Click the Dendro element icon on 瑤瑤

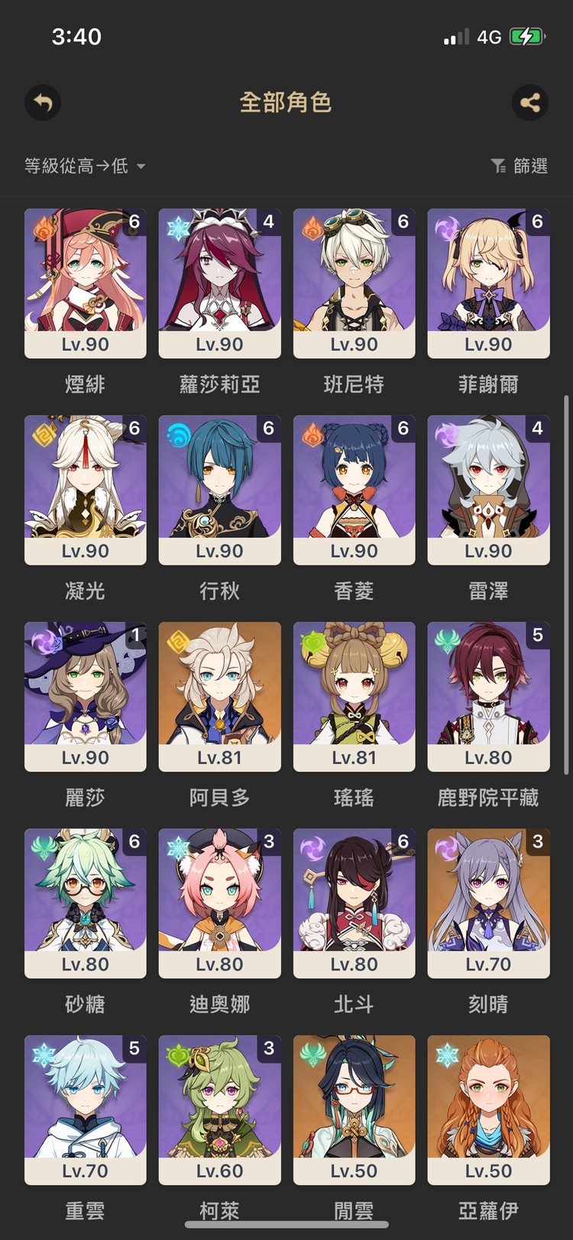(x=312, y=642)
